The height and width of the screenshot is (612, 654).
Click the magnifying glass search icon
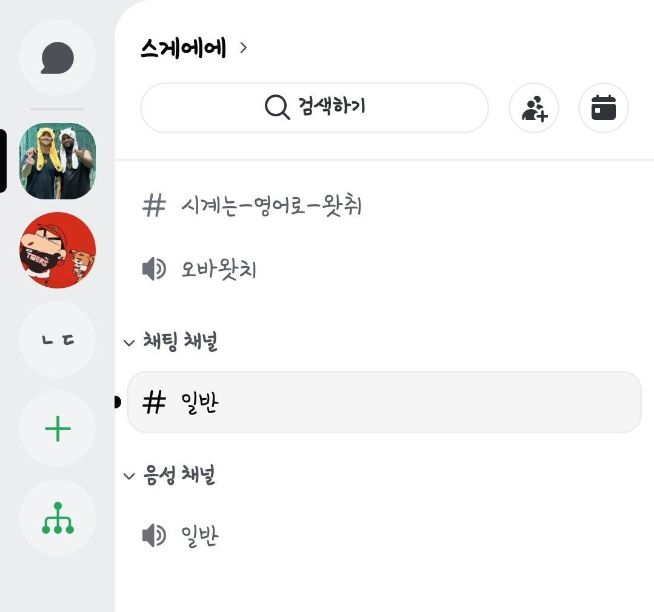tap(278, 107)
